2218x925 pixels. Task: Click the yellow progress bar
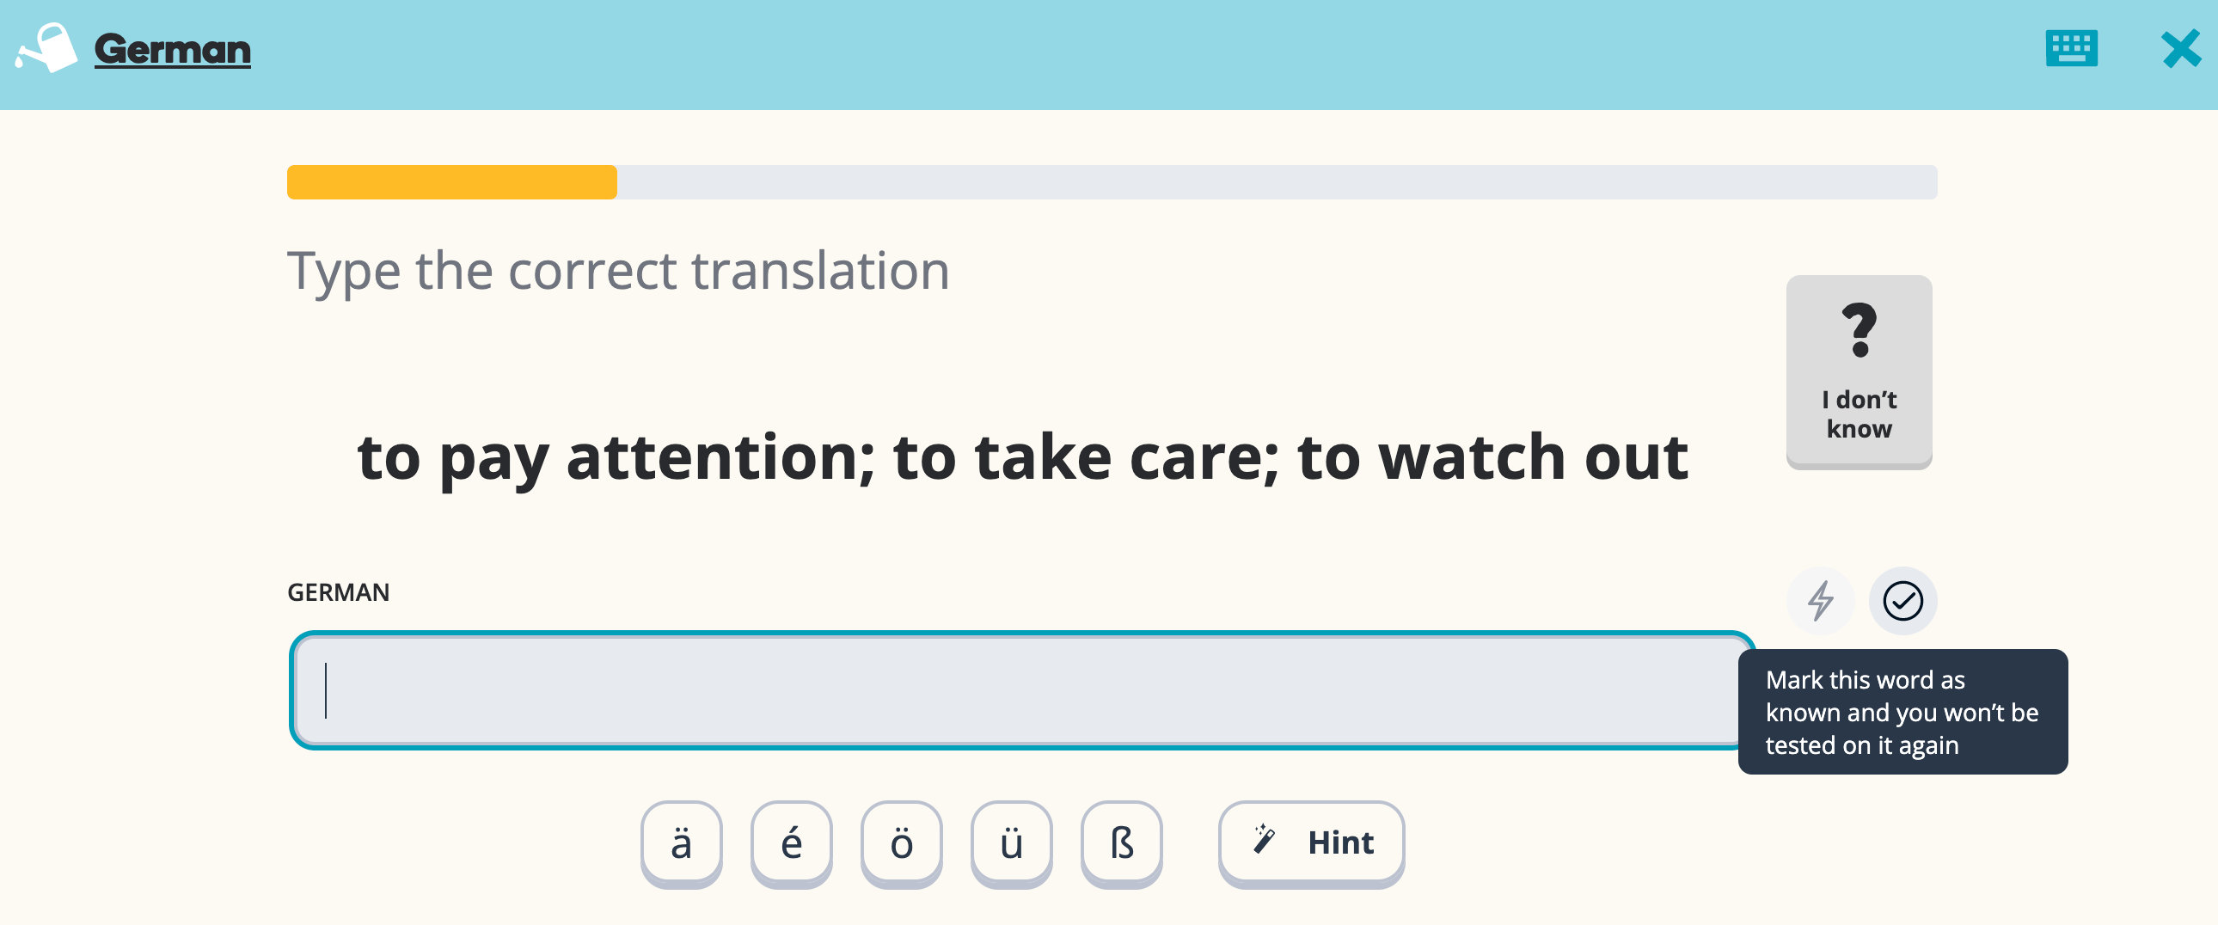[x=451, y=182]
